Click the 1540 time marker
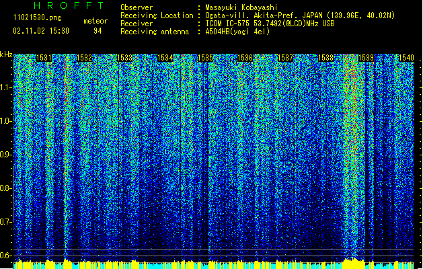The image size is (423, 269). (406, 58)
